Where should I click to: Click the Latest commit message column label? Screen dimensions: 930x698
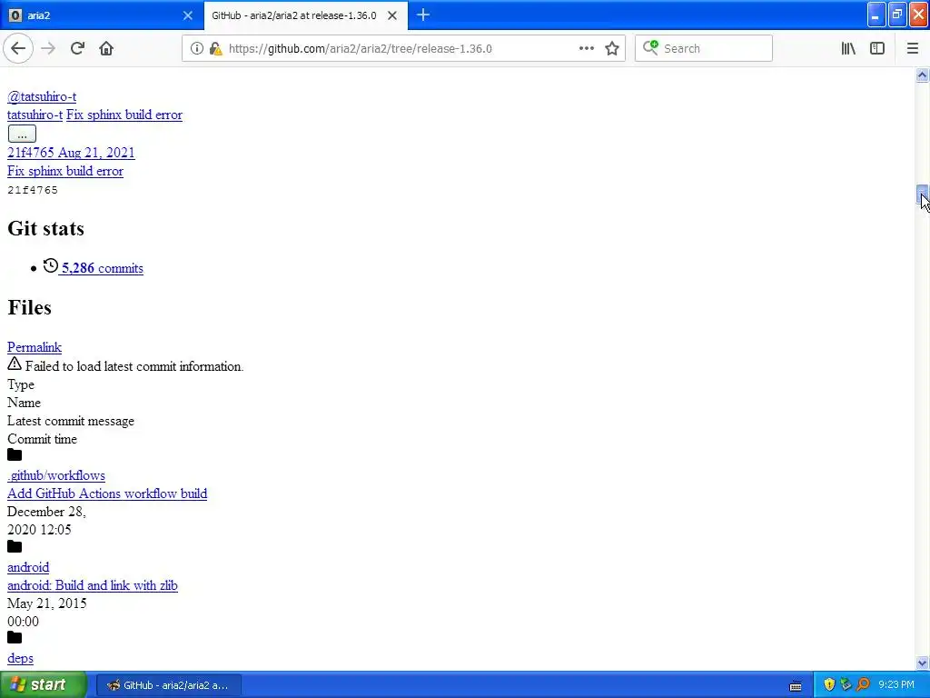click(x=71, y=421)
